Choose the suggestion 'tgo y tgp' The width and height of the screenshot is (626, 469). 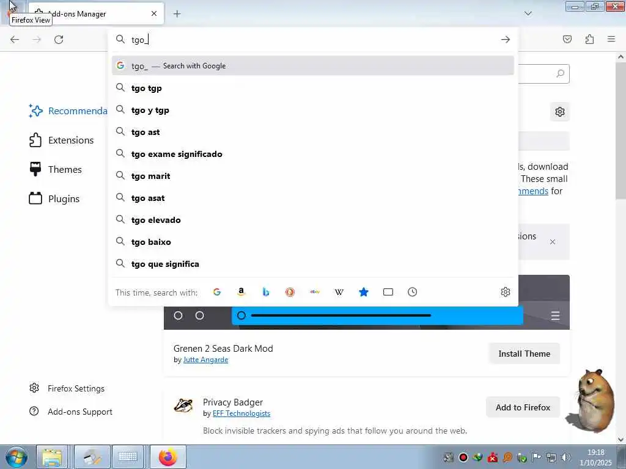click(x=313, y=110)
